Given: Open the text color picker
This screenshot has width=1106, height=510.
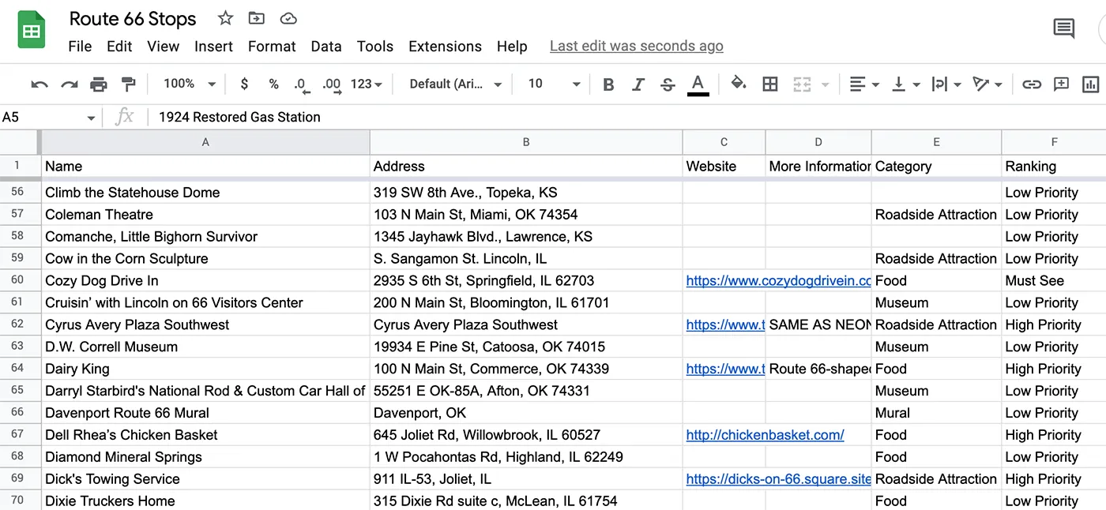Looking at the screenshot, I should [x=698, y=84].
